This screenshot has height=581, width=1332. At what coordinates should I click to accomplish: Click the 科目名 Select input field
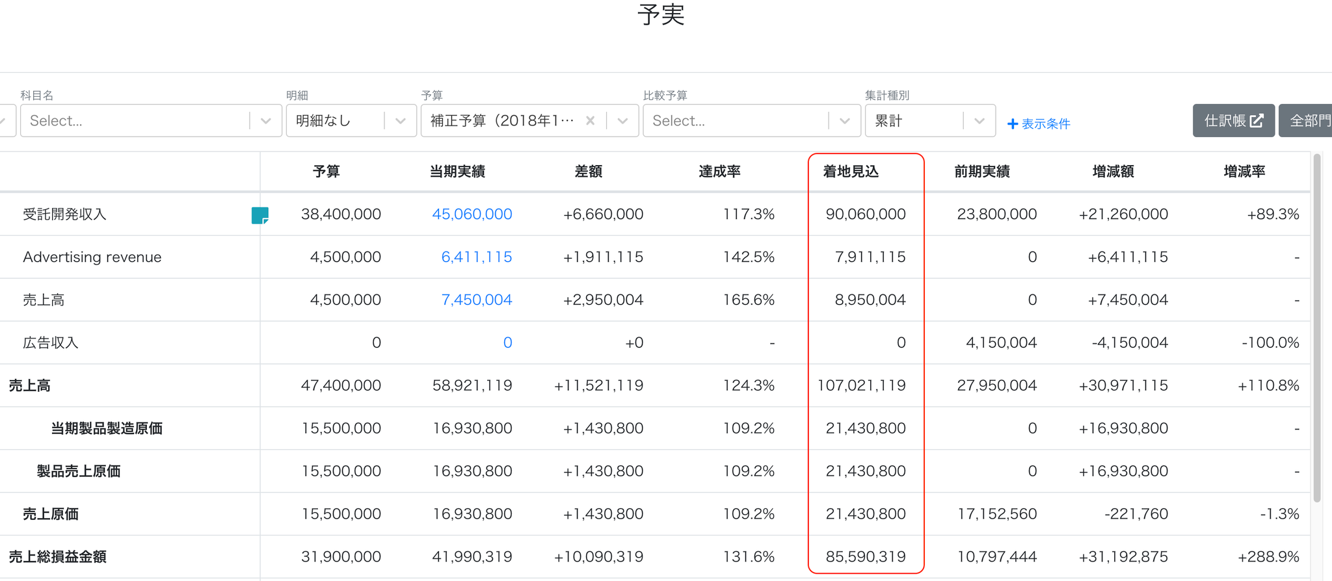point(135,121)
